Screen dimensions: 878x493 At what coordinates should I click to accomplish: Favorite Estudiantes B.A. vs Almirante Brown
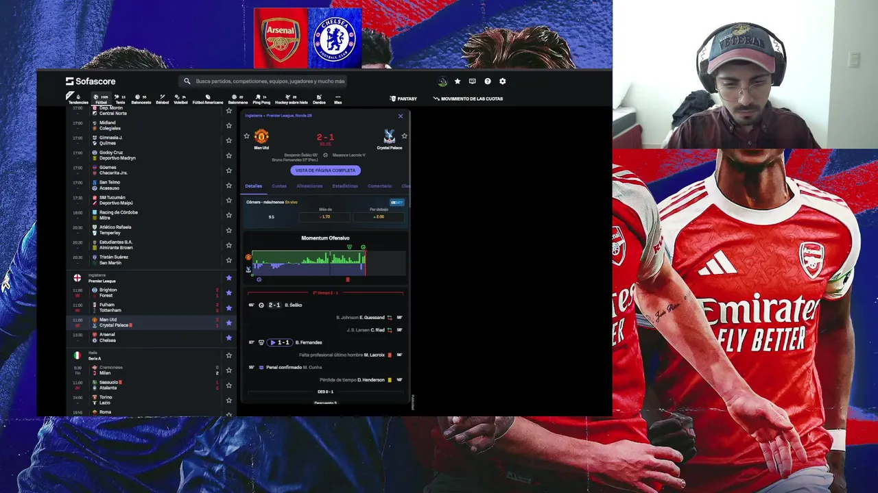tap(229, 245)
